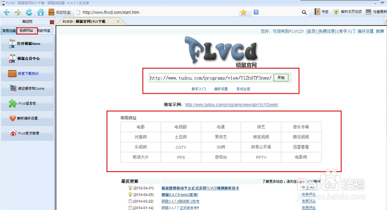The height and width of the screenshot is (210, 387).
Task: Open 新浪微博移动平台 news link
Action: pyautogui.click(x=200, y=188)
